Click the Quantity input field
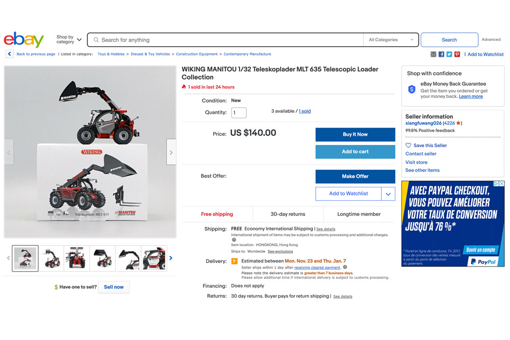This screenshot has width=510, height=340. (239, 113)
